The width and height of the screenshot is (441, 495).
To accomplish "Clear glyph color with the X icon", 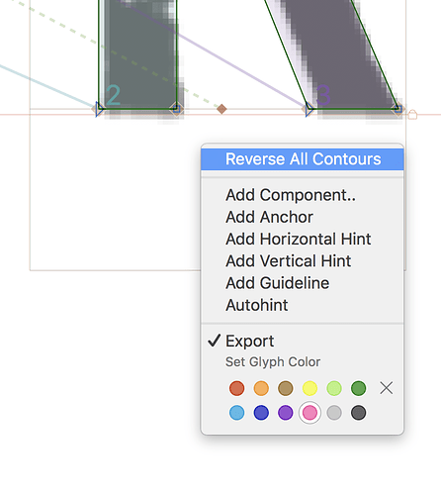I will pyautogui.click(x=387, y=388).
